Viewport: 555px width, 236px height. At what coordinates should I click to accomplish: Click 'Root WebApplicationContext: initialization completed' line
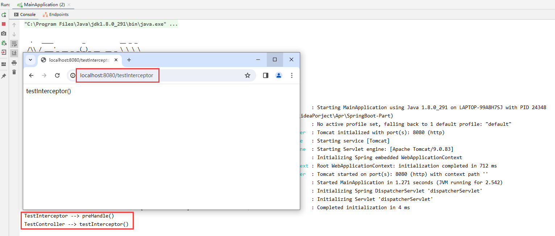click(x=407, y=166)
